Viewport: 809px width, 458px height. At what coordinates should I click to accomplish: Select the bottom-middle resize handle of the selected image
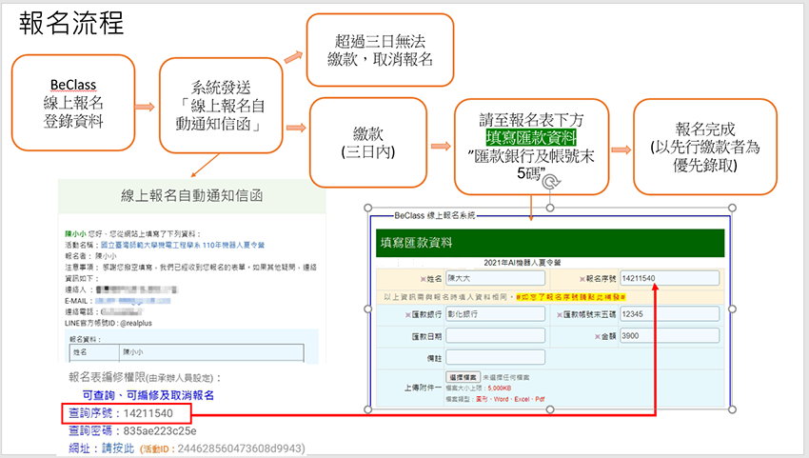pyautogui.click(x=550, y=409)
